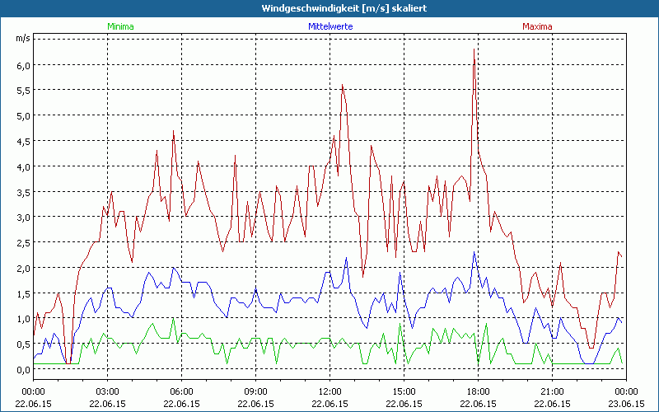Click the 3,5 y-axis tick label

(23, 192)
